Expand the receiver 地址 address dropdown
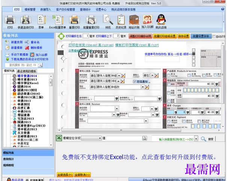The image size is (227, 181). [146, 121]
